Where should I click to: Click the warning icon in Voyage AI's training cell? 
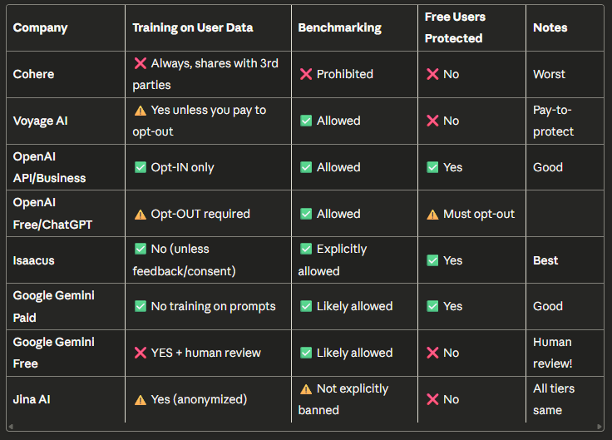[140, 110]
